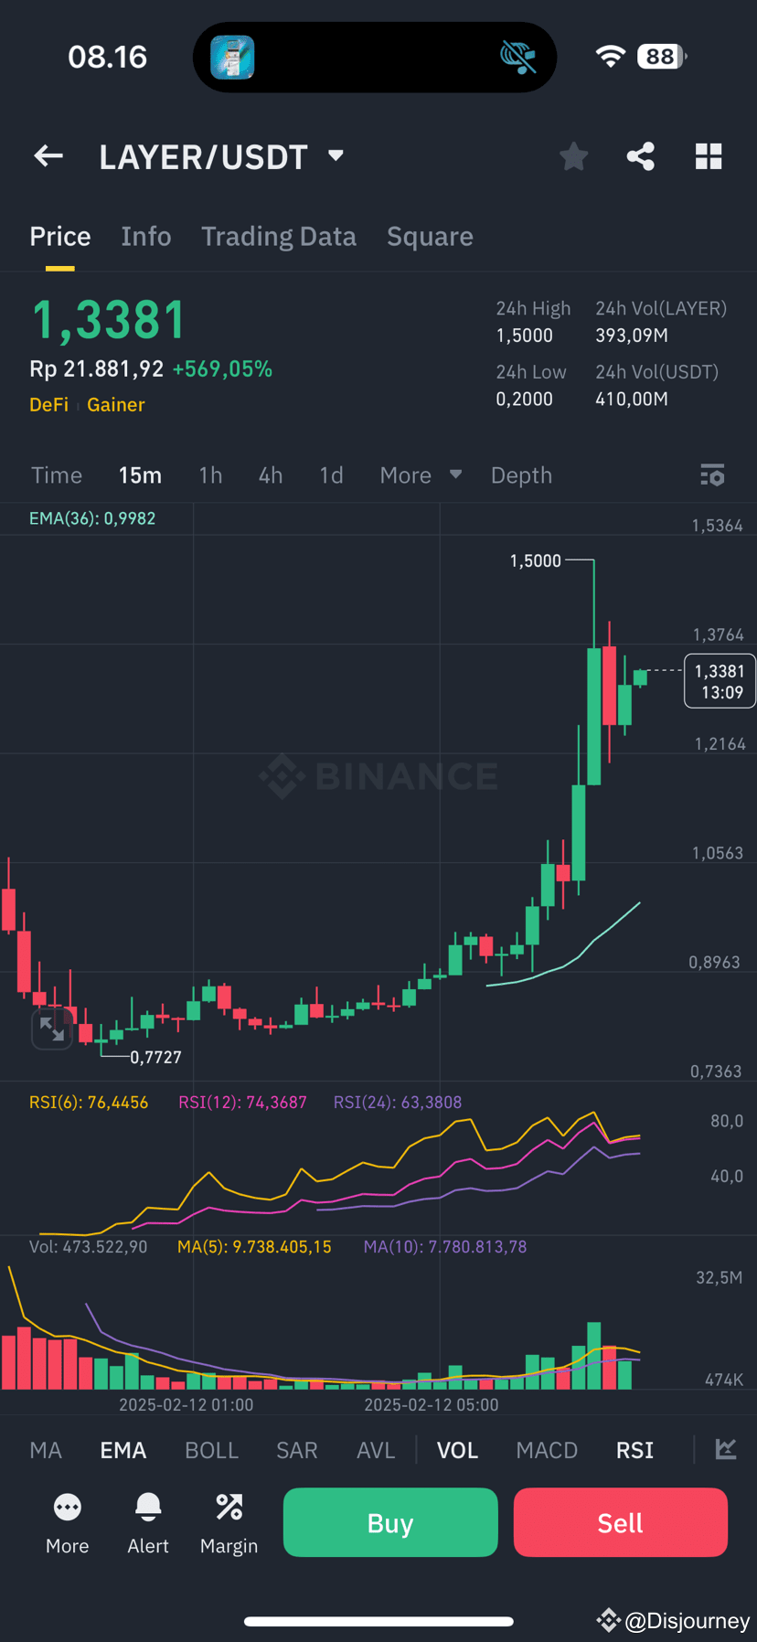
Task: Tap the current price 1,3381
Action: tap(109, 321)
